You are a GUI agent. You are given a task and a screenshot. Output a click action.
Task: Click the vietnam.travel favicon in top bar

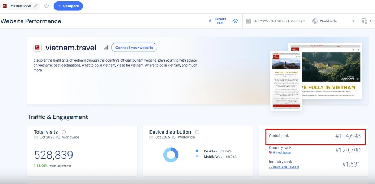click(5, 6)
